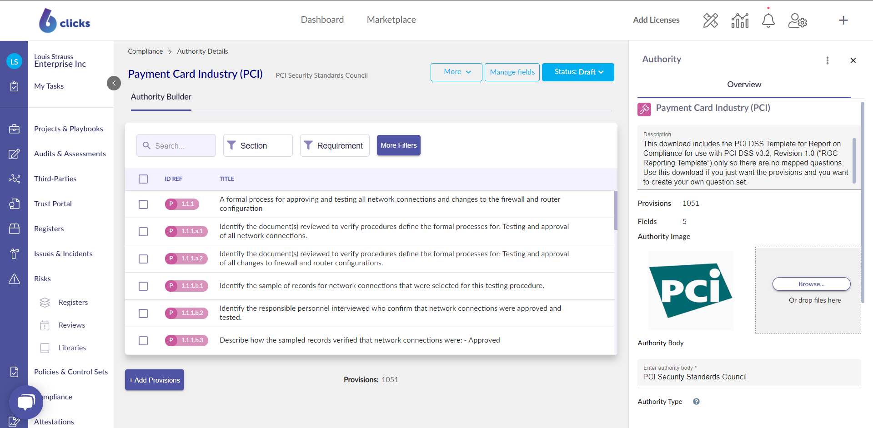Click the pink authority icon beside PCI title

pyautogui.click(x=644, y=109)
